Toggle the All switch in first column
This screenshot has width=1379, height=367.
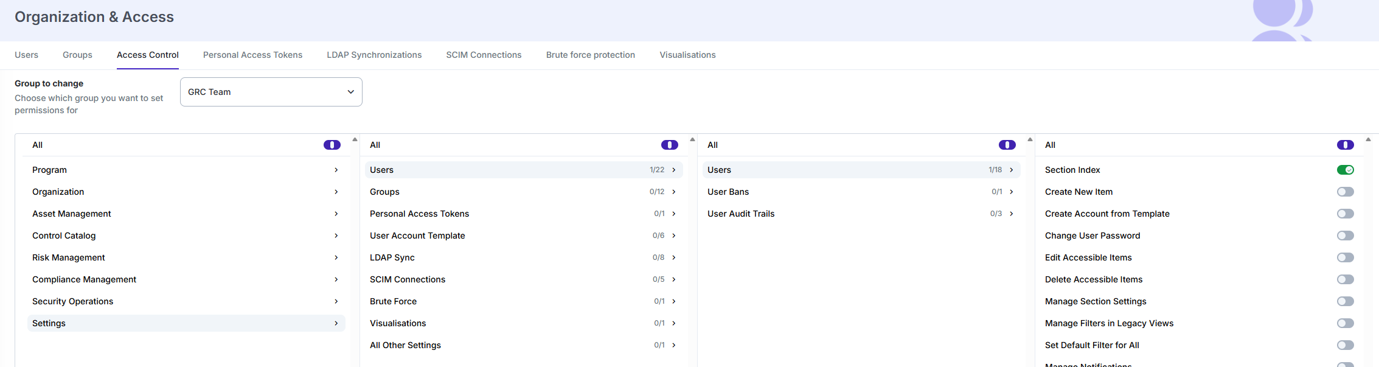click(x=332, y=145)
